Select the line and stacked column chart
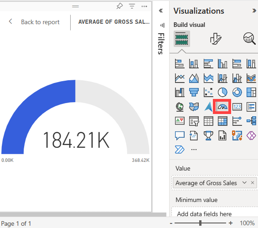This screenshot has width=258, height=228. tap(222, 78)
